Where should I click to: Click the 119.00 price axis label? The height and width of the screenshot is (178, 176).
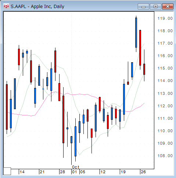click(165, 18)
